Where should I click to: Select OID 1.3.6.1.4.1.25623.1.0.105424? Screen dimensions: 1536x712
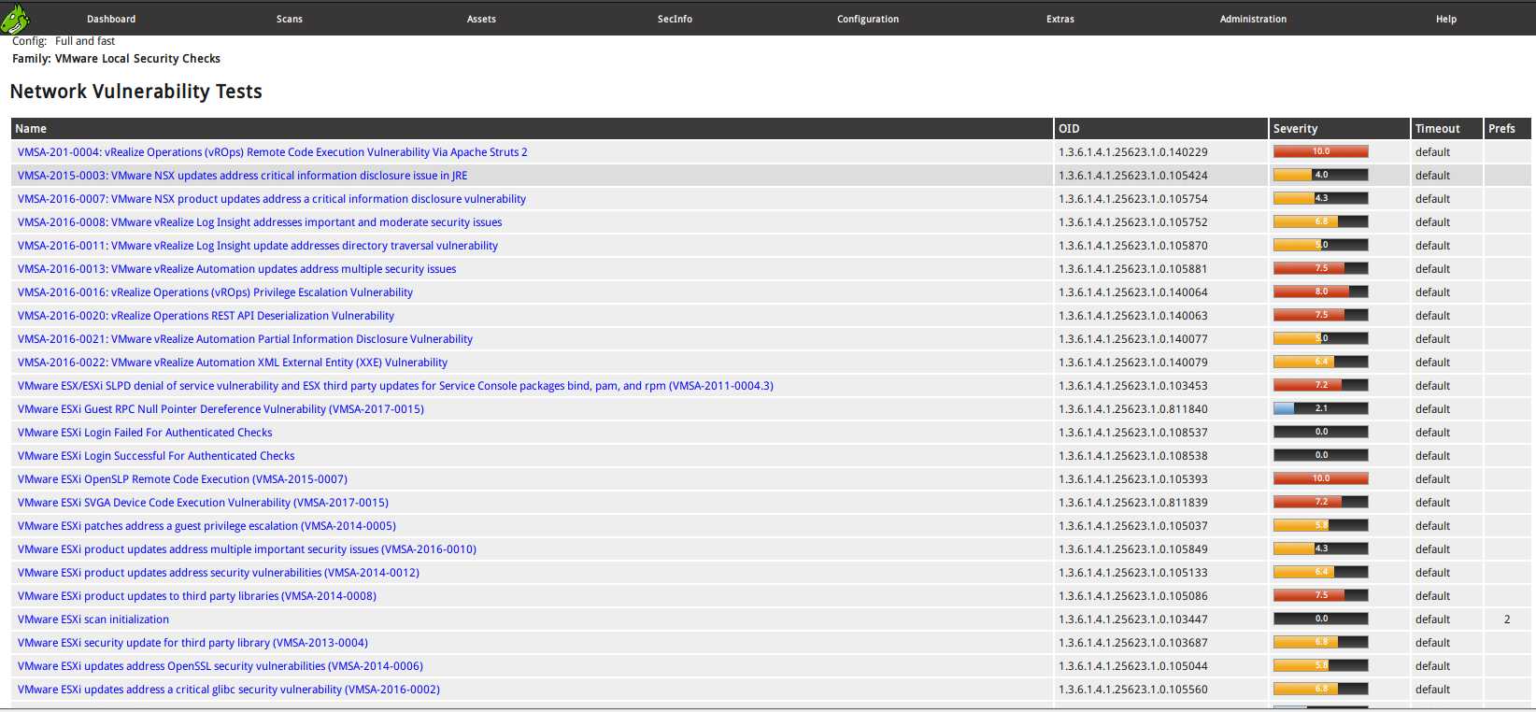(x=1132, y=176)
